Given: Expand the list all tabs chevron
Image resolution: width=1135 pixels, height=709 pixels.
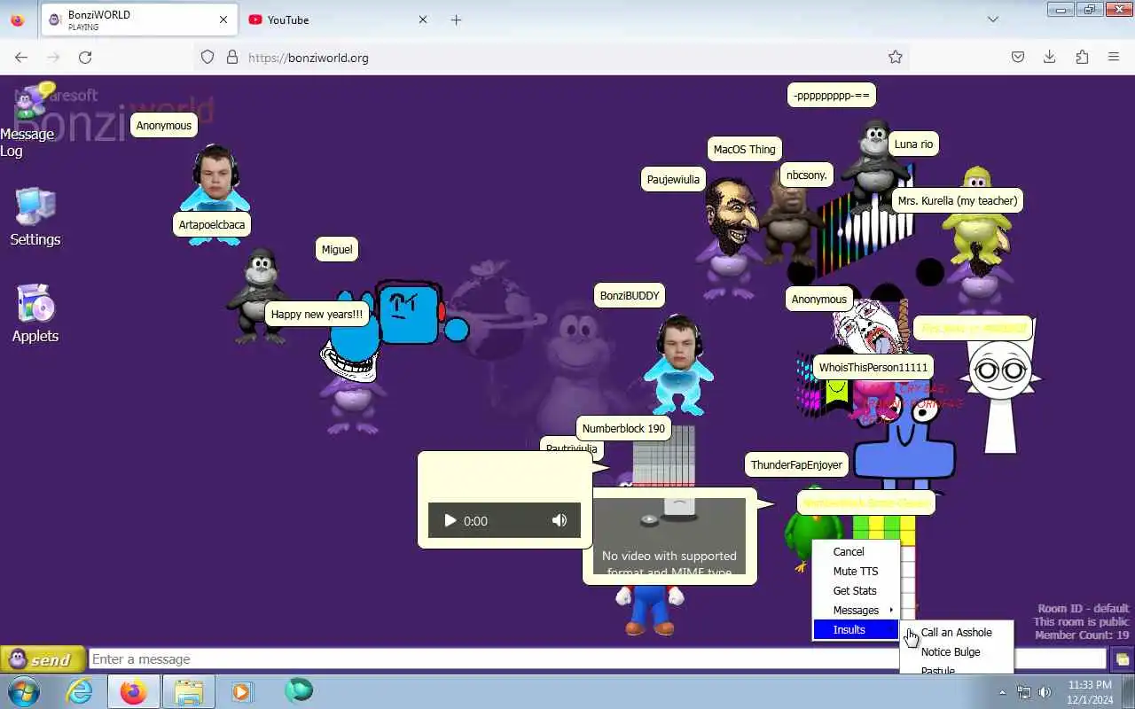Looking at the screenshot, I should coord(993,19).
